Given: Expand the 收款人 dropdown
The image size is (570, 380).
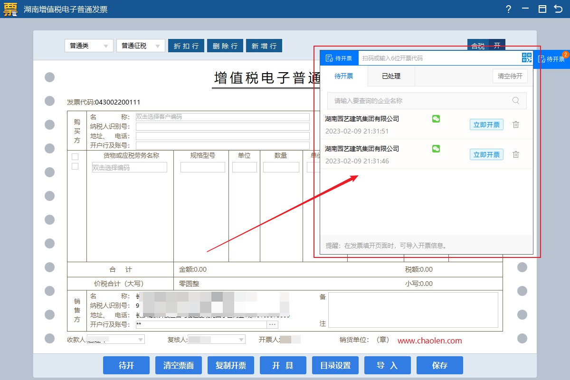Looking at the screenshot, I should [141, 340].
